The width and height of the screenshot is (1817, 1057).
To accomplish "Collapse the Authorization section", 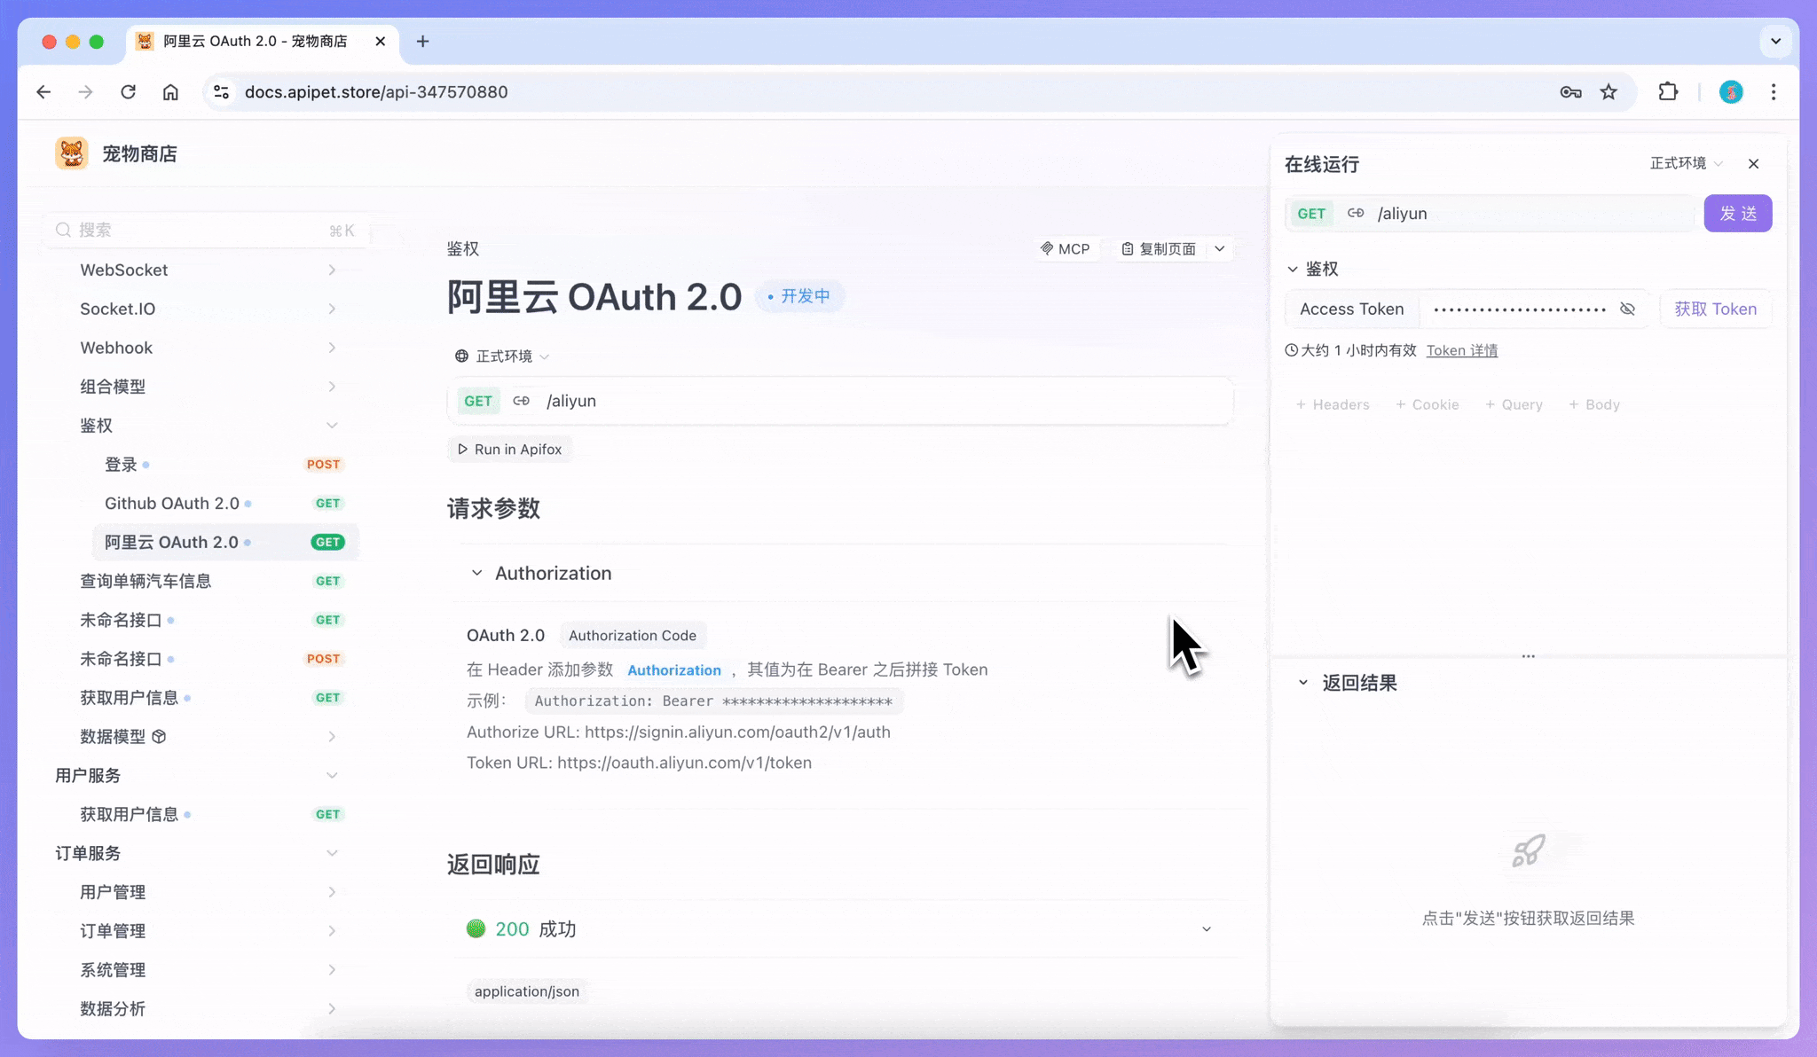I will (x=476, y=572).
